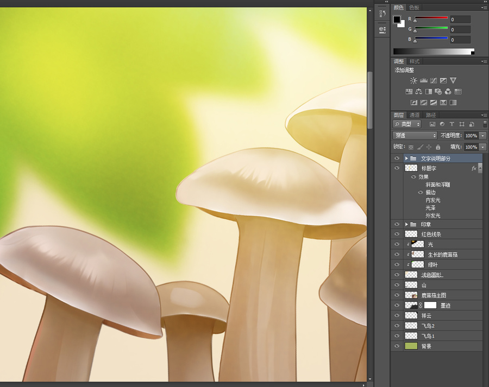
Task: Lock transparent pixels
Action: [411, 147]
